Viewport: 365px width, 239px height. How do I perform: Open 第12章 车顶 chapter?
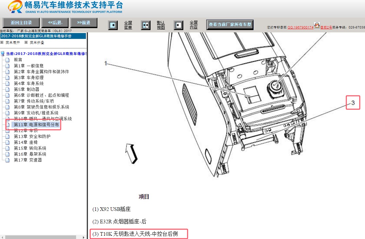pyautogui.click(x=26, y=131)
